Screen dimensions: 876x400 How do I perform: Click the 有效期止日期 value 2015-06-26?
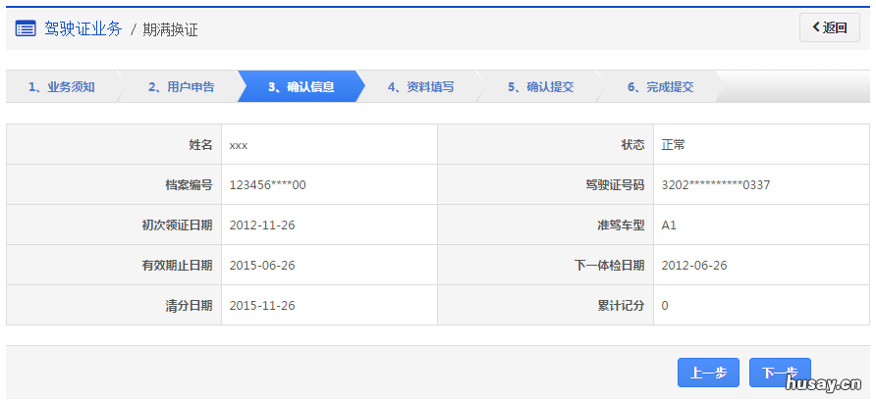pos(262,265)
